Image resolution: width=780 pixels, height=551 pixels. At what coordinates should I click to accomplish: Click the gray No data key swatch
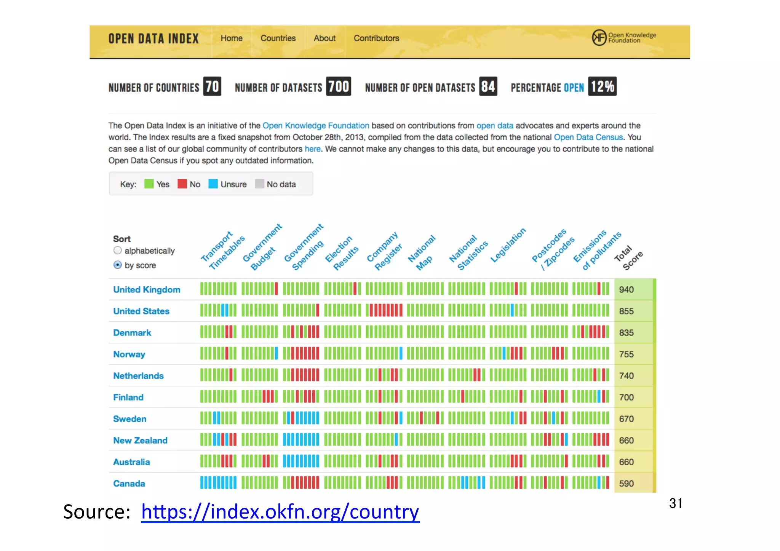tap(259, 184)
